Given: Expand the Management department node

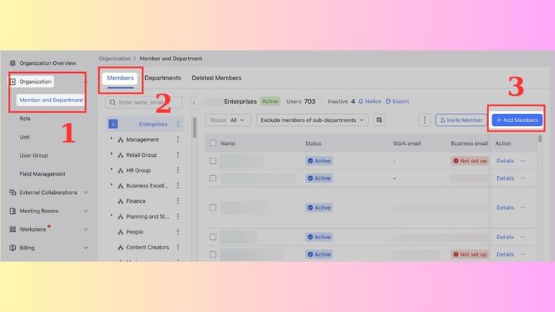Looking at the screenshot, I should click(112, 139).
